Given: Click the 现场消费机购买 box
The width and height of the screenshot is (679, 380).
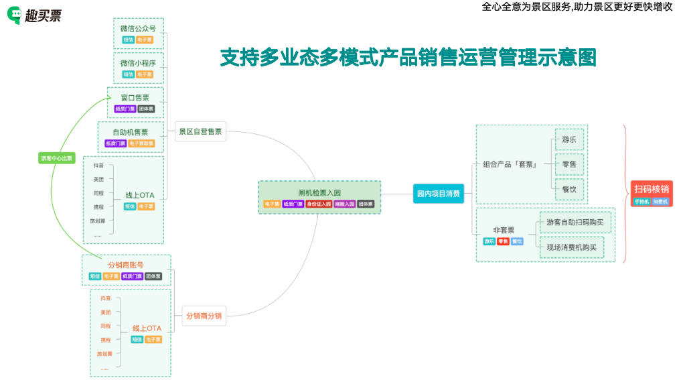Looking at the screenshot, I should pos(571,247).
